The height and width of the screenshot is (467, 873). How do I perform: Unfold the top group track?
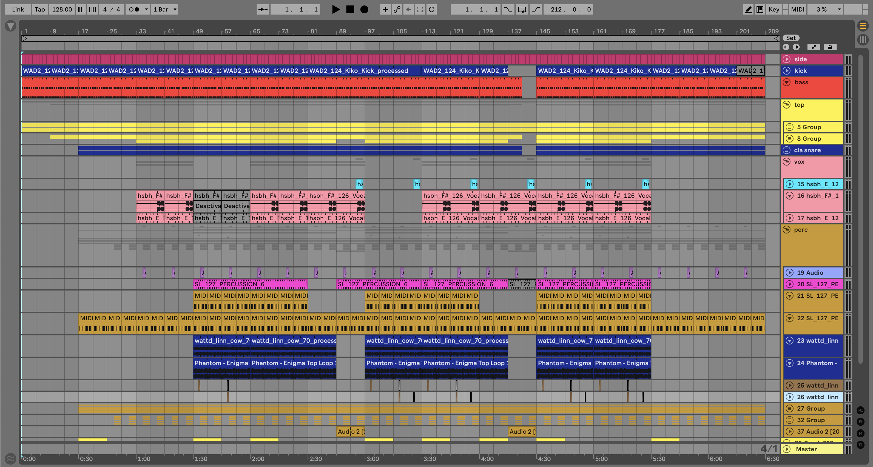787,105
